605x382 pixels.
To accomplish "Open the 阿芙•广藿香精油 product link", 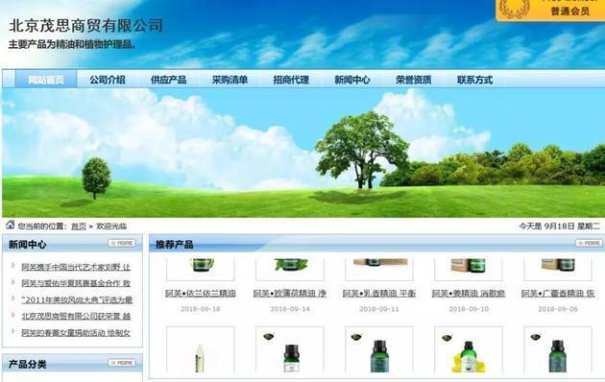I will click(x=558, y=294).
